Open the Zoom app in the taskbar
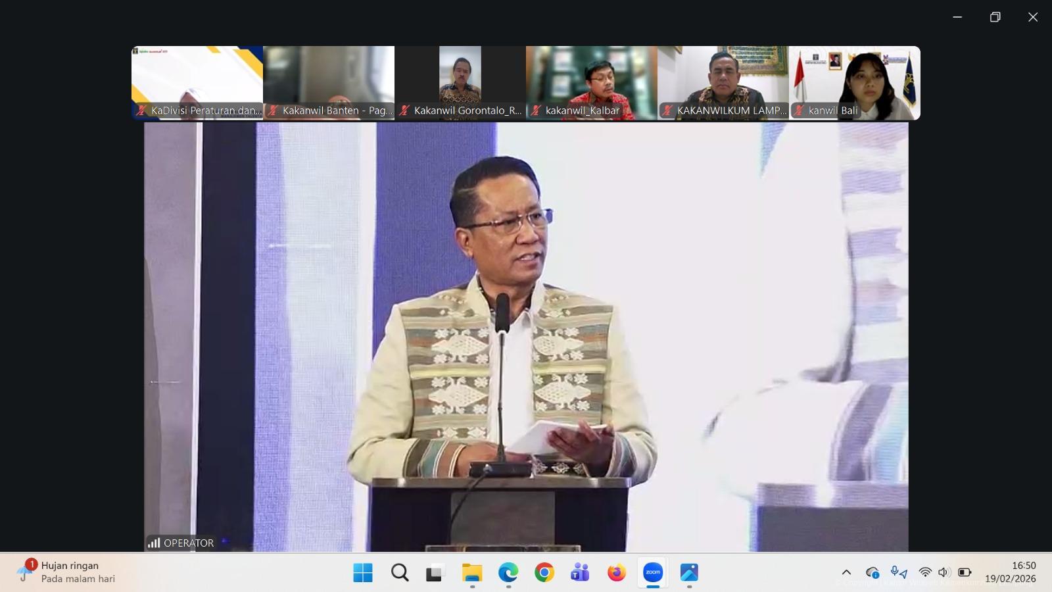Viewport: 1052px width, 592px height. [653, 572]
